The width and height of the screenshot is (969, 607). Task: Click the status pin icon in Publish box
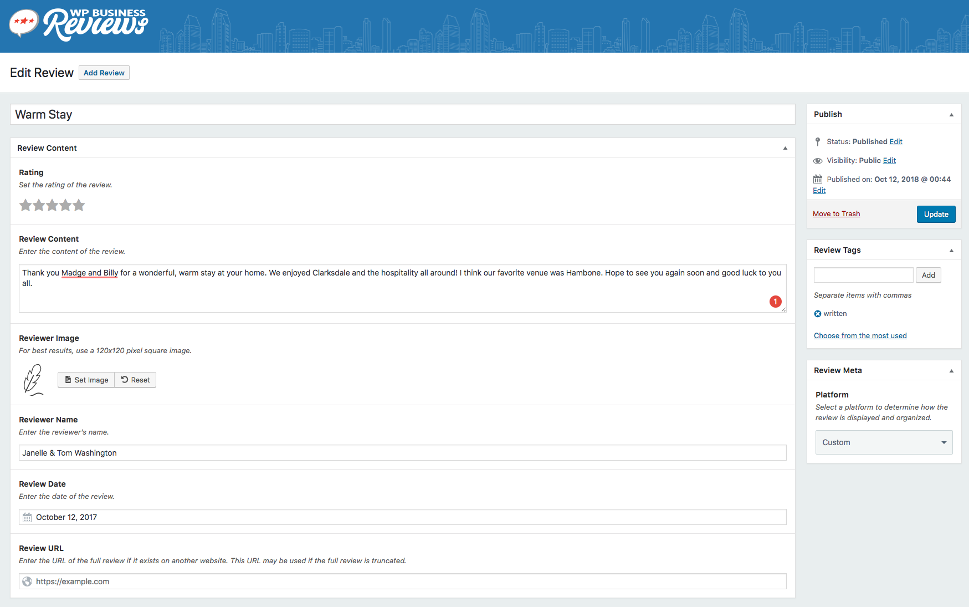pos(818,142)
